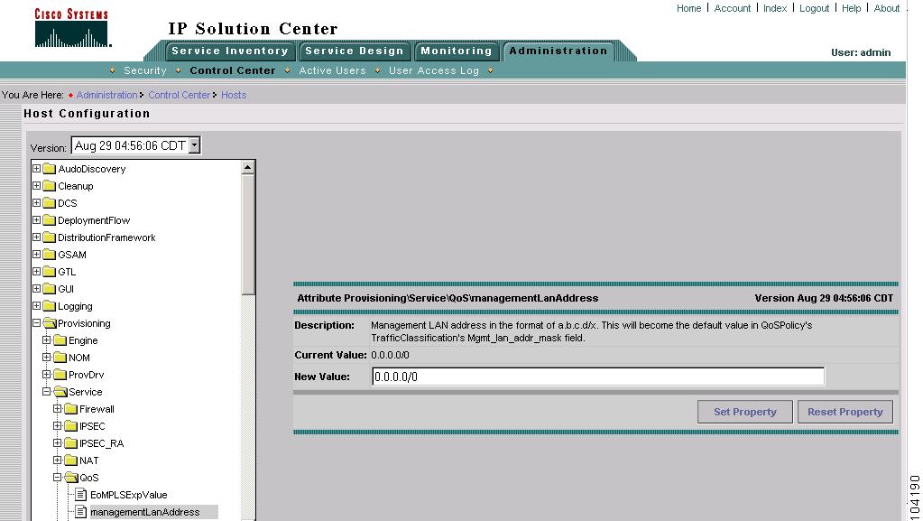Click the Reset Property button
The width and height of the screenshot is (923, 521).
[x=845, y=412]
